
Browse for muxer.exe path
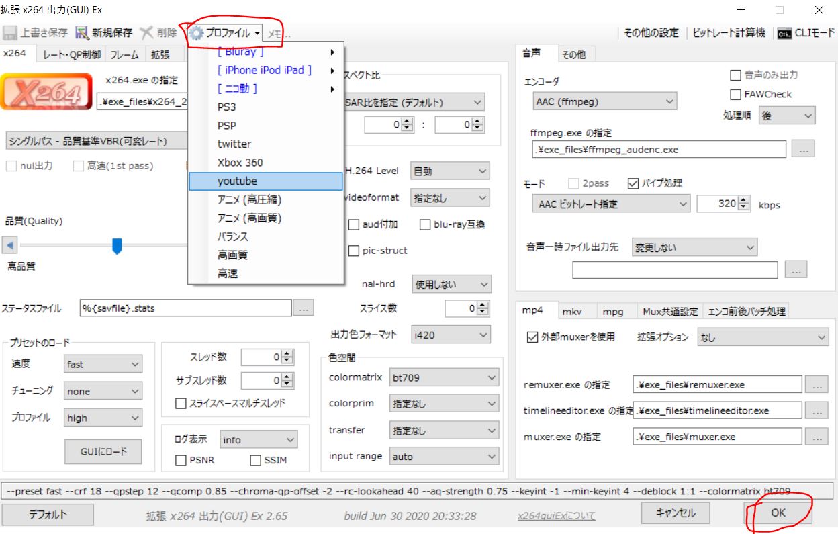[817, 437]
